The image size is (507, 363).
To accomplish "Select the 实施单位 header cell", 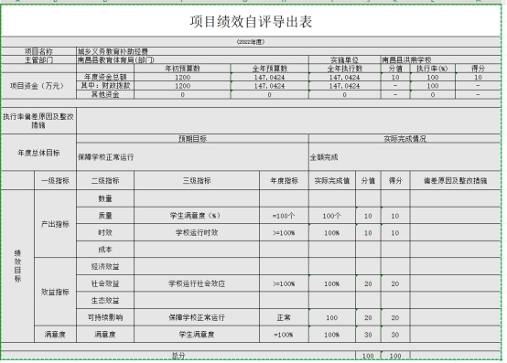I will point(345,60).
